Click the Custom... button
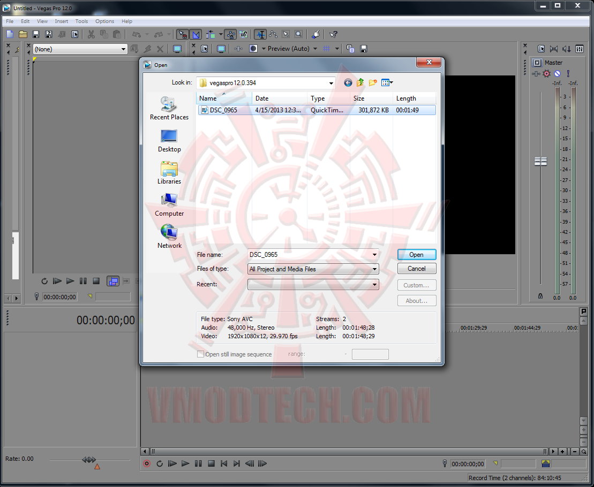Image resolution: width=594 pixels, height=487 pixels. [x=417, y=285]
